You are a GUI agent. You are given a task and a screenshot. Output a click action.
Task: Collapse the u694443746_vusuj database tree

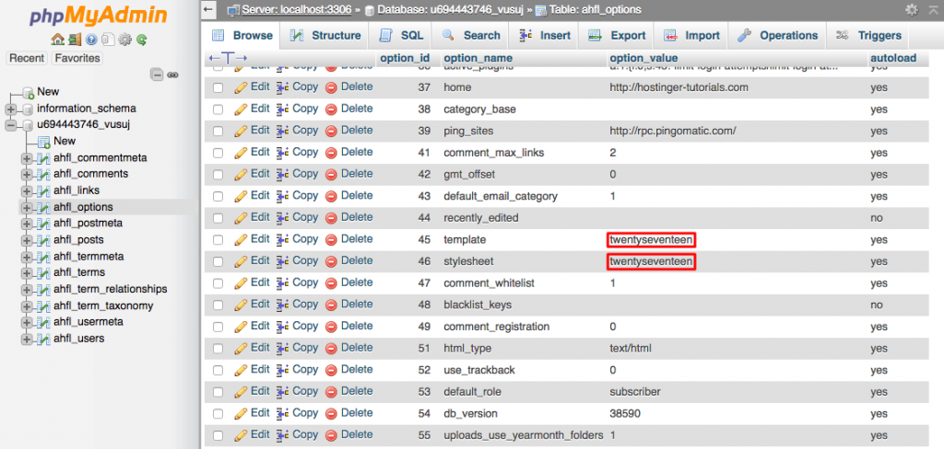click(x=11, y=125)
